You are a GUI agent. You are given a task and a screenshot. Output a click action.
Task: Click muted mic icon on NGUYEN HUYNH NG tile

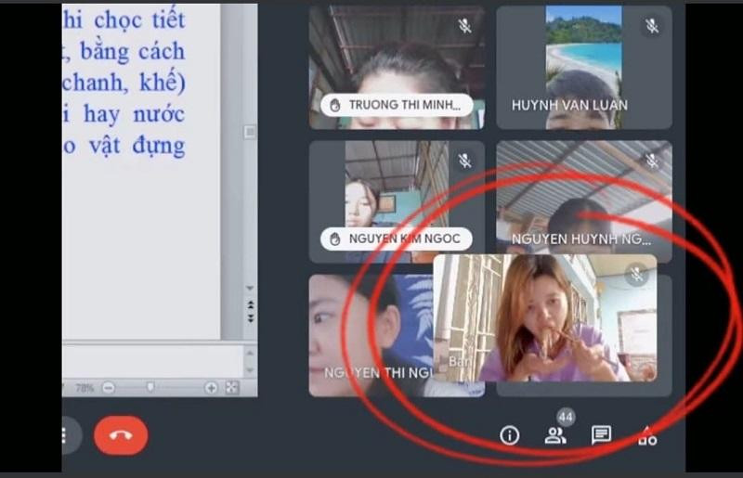652,161
